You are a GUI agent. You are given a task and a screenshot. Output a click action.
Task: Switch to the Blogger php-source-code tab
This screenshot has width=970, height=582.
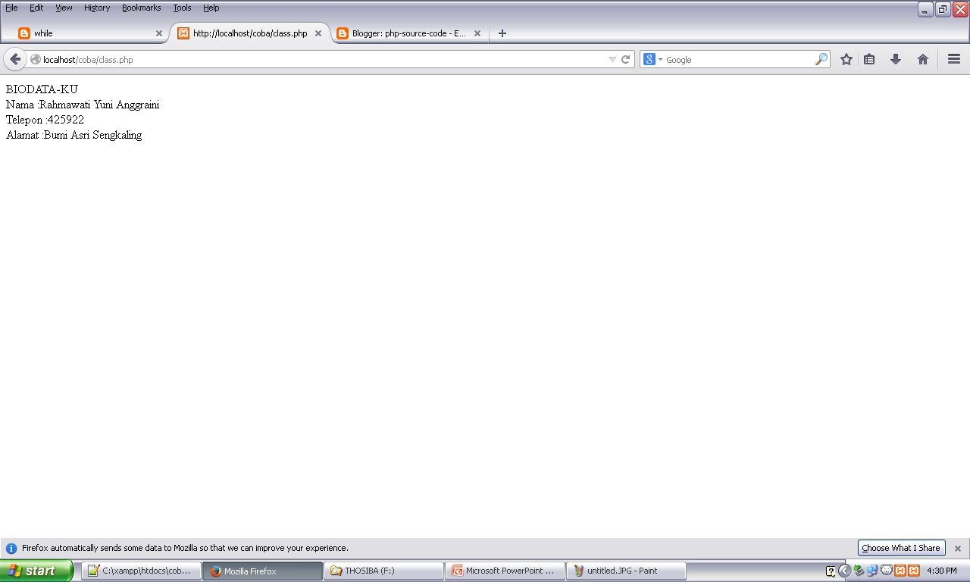[x=409, y=33]
